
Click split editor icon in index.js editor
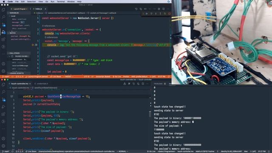163,9
